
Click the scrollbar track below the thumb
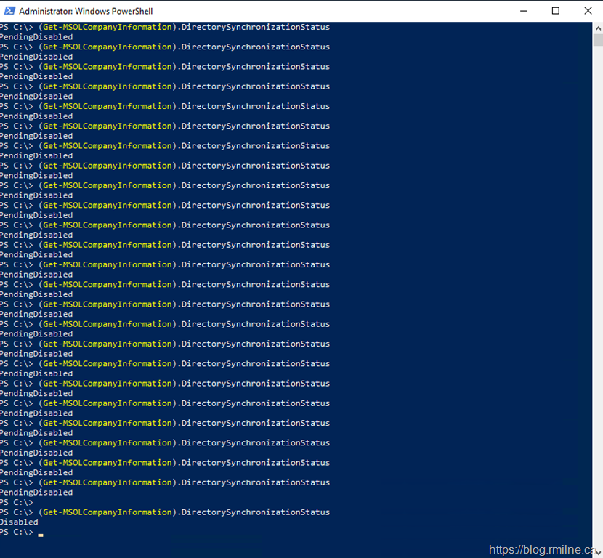tap(597, 291)
